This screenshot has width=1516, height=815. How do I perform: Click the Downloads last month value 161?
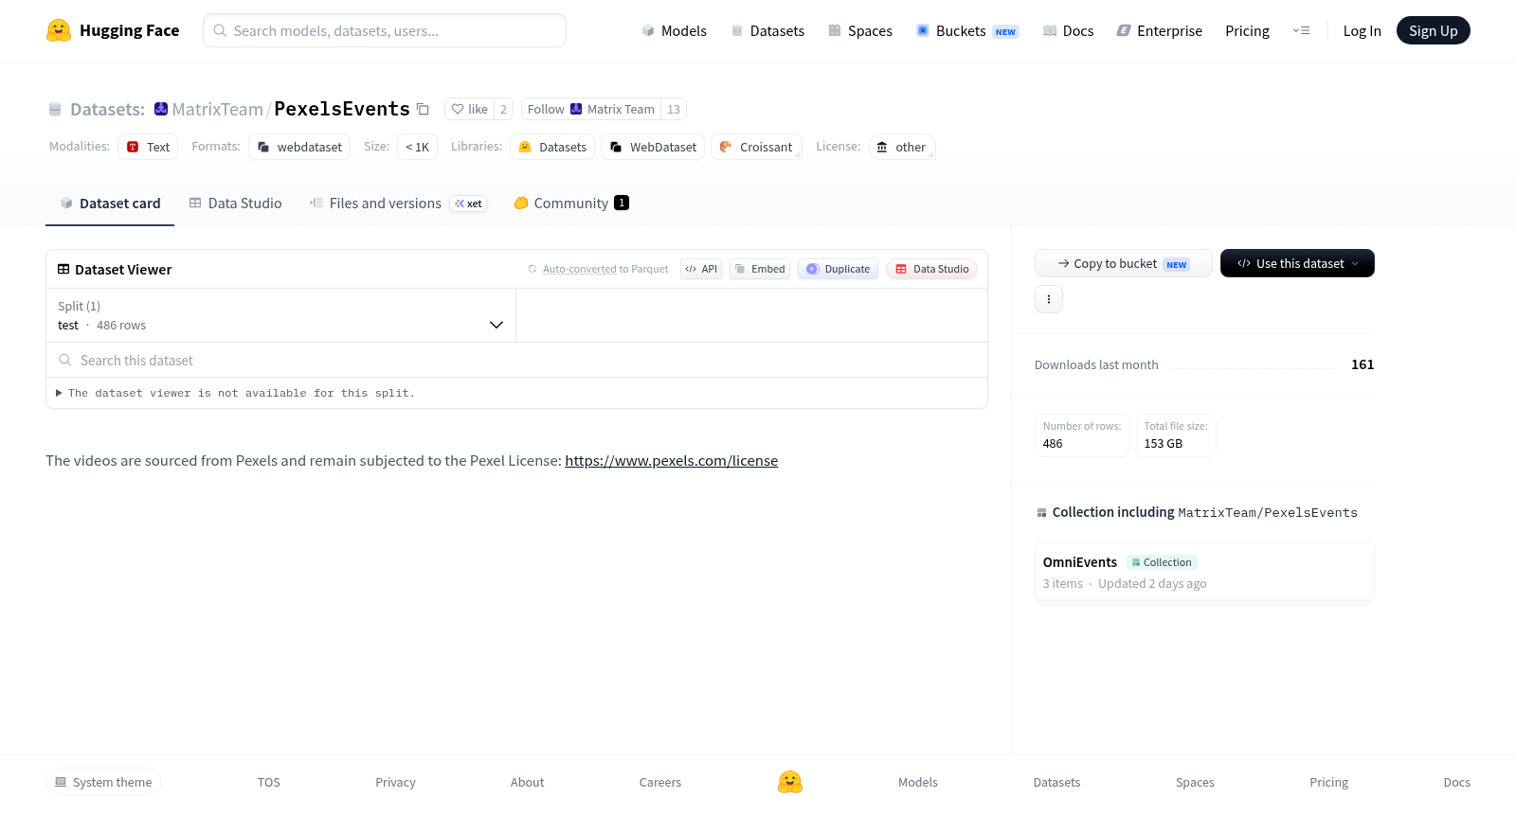[1363, 364]
